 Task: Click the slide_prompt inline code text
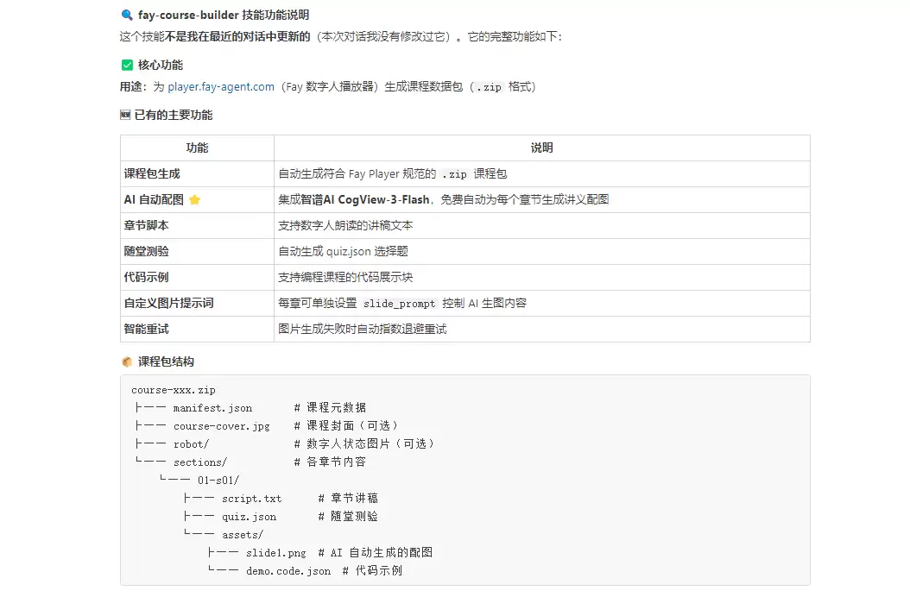pos(399,304)
